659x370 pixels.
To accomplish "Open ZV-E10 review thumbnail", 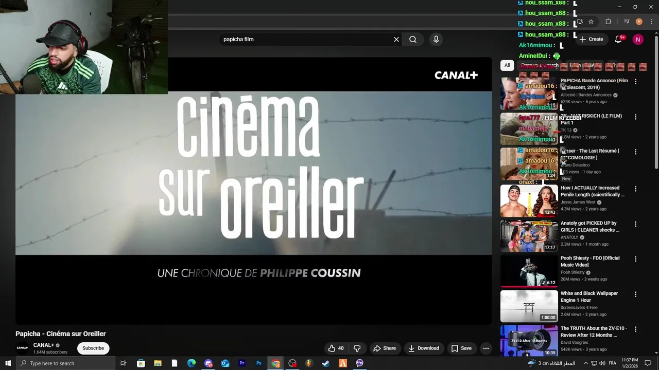I will click(529, 341).
